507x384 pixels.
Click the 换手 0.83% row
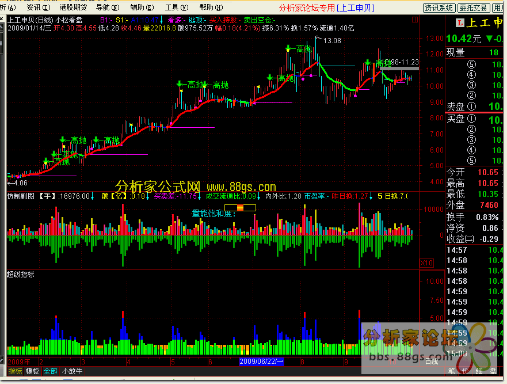pos(472,217)
